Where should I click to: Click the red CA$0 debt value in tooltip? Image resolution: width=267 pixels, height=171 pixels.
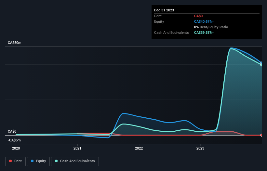(198, 16)
